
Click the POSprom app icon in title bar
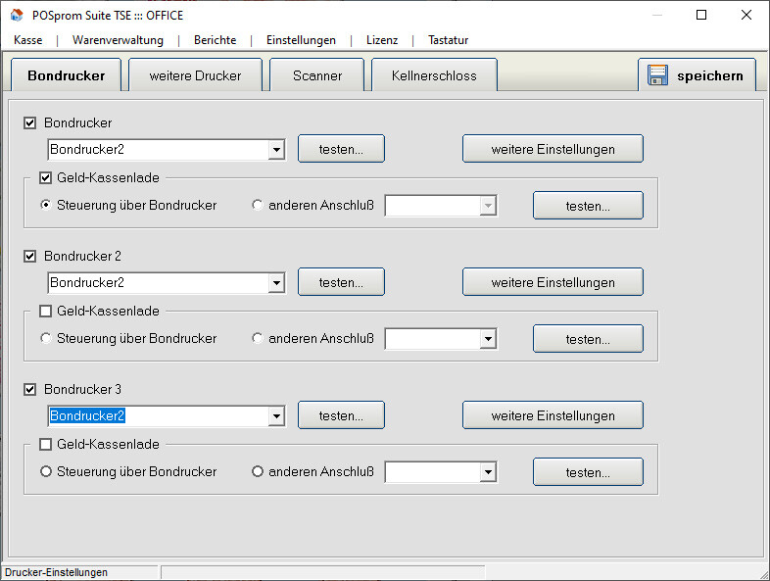17,15
